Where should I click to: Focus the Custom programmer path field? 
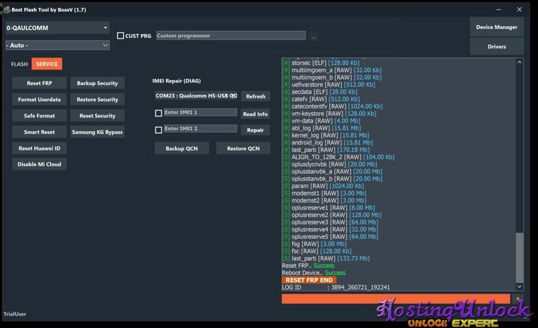click(x=231, y=35)
